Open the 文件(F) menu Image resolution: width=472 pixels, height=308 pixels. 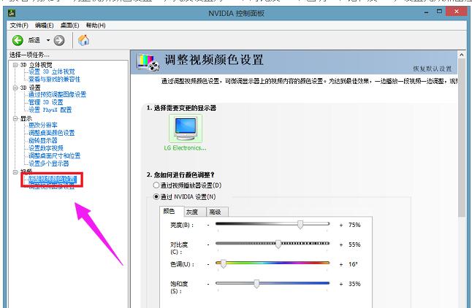pos(19,26)
